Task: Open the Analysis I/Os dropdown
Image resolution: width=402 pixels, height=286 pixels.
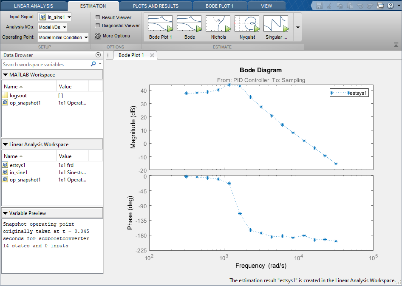Action: coord(52,27)
